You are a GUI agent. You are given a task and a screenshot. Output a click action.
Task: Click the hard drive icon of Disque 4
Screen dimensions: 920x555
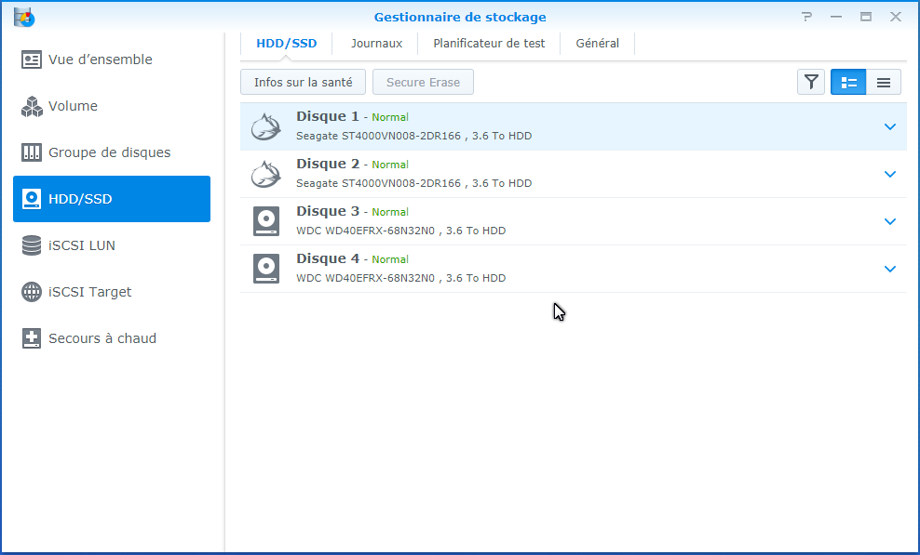point(265,269)
